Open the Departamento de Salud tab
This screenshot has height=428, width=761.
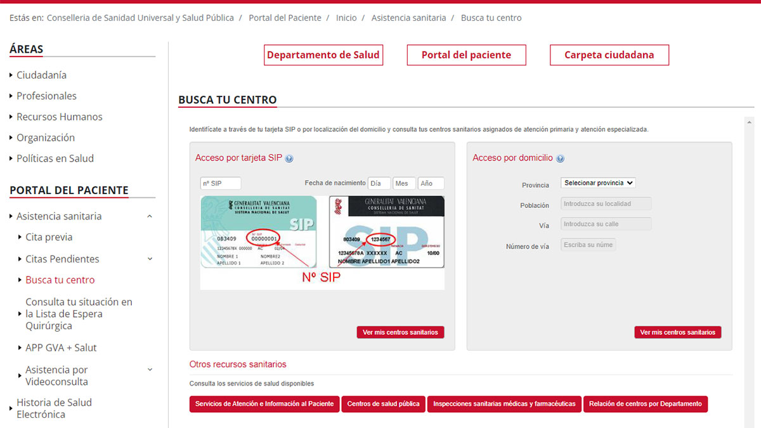[323, 55]
